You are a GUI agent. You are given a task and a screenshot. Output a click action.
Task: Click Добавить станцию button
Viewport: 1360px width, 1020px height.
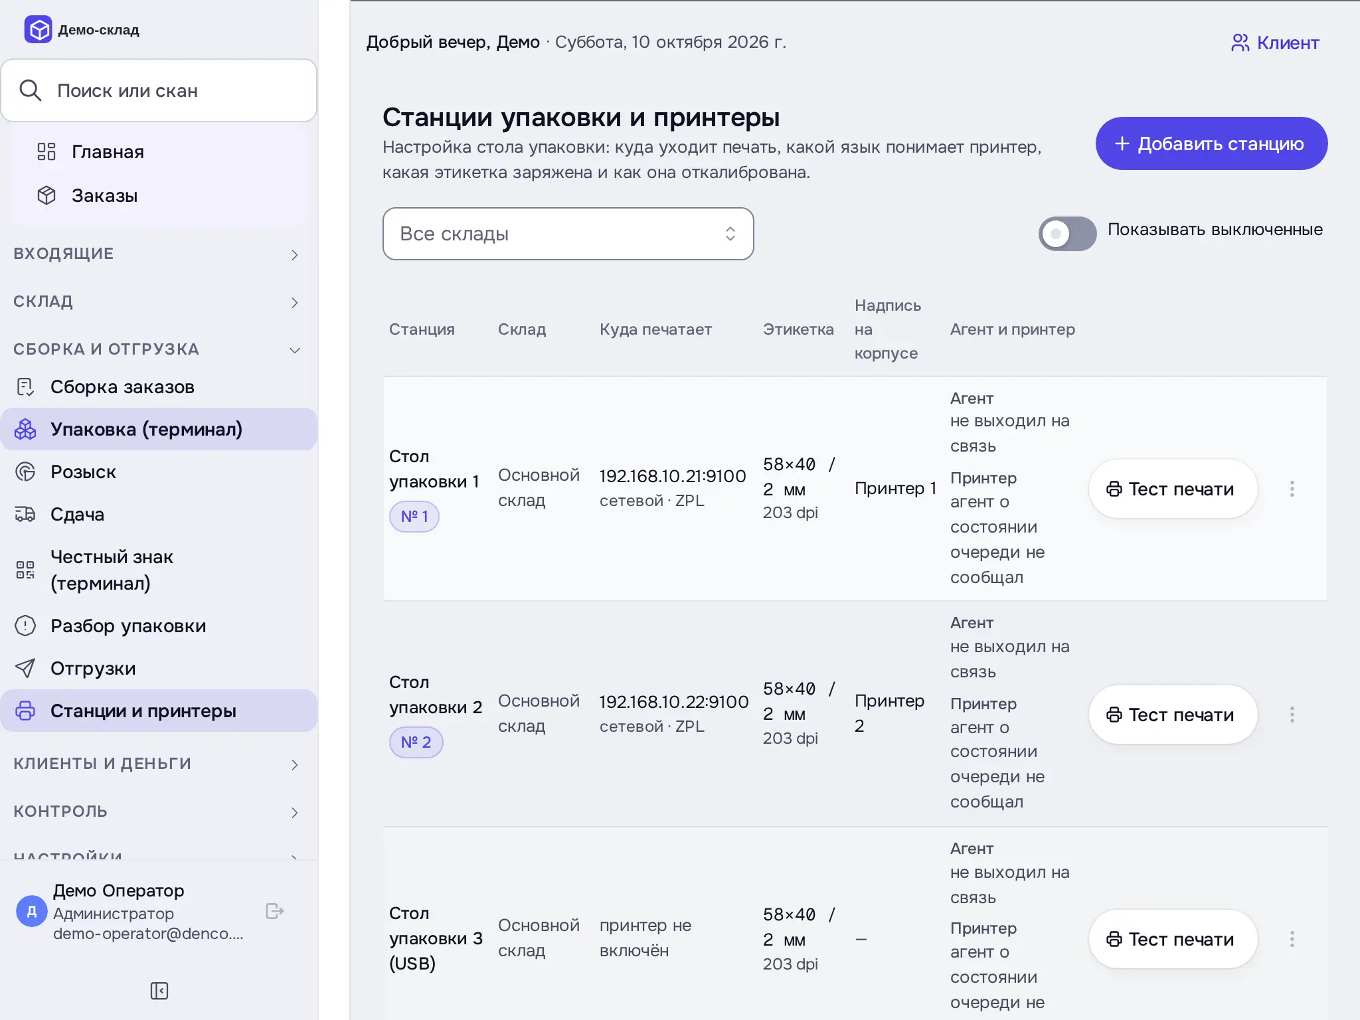tap(1211, 143)
